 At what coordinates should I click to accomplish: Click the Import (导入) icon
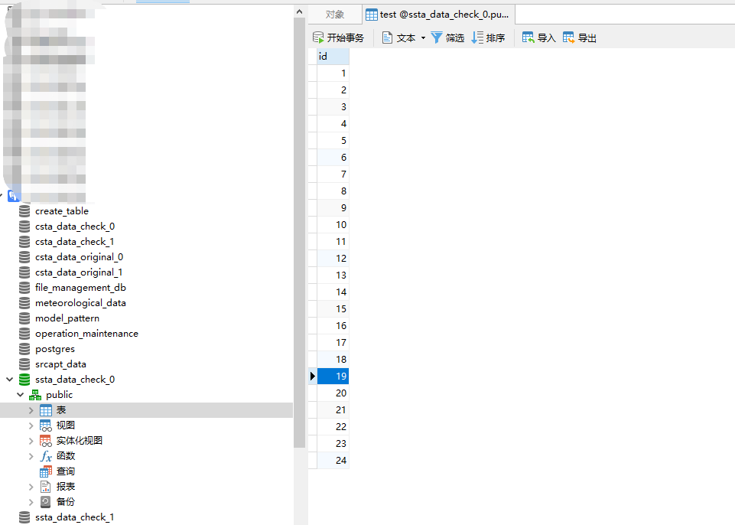coord(528,37)
